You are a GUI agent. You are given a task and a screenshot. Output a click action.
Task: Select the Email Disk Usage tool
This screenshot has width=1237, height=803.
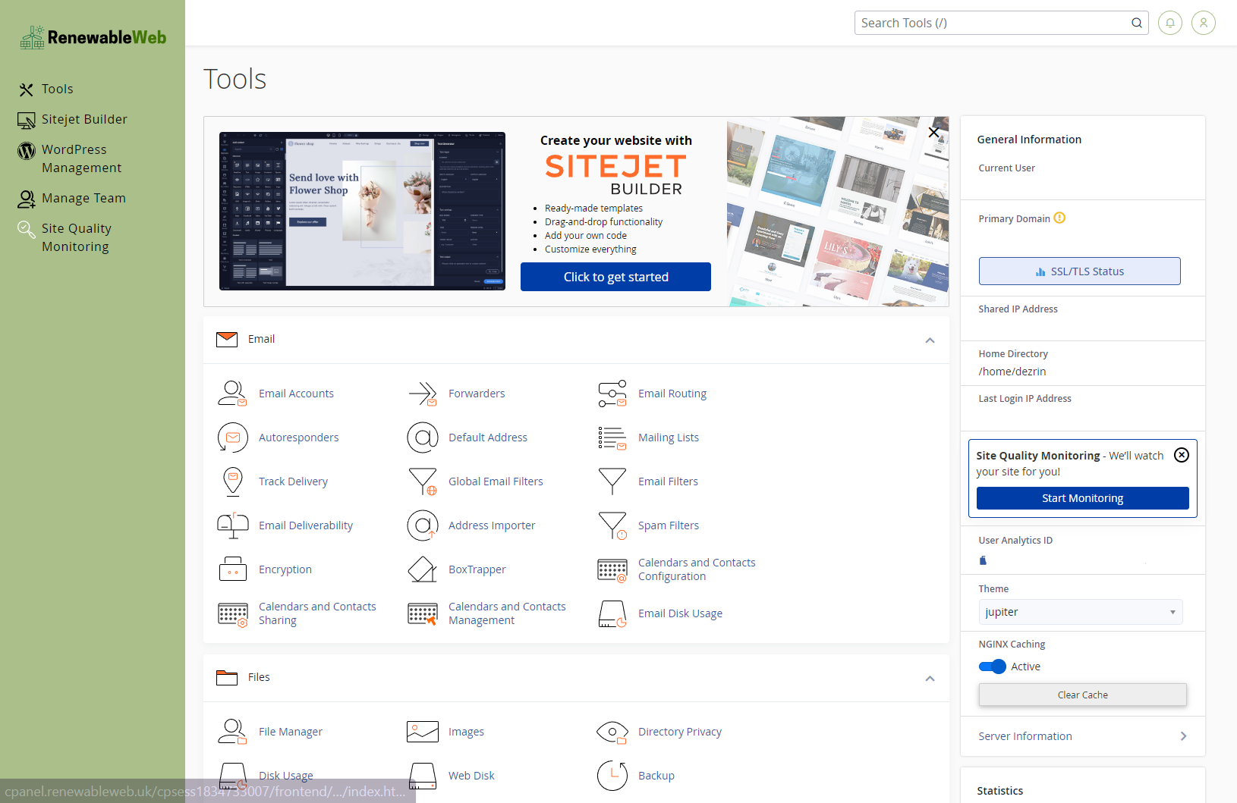[680, 613]
